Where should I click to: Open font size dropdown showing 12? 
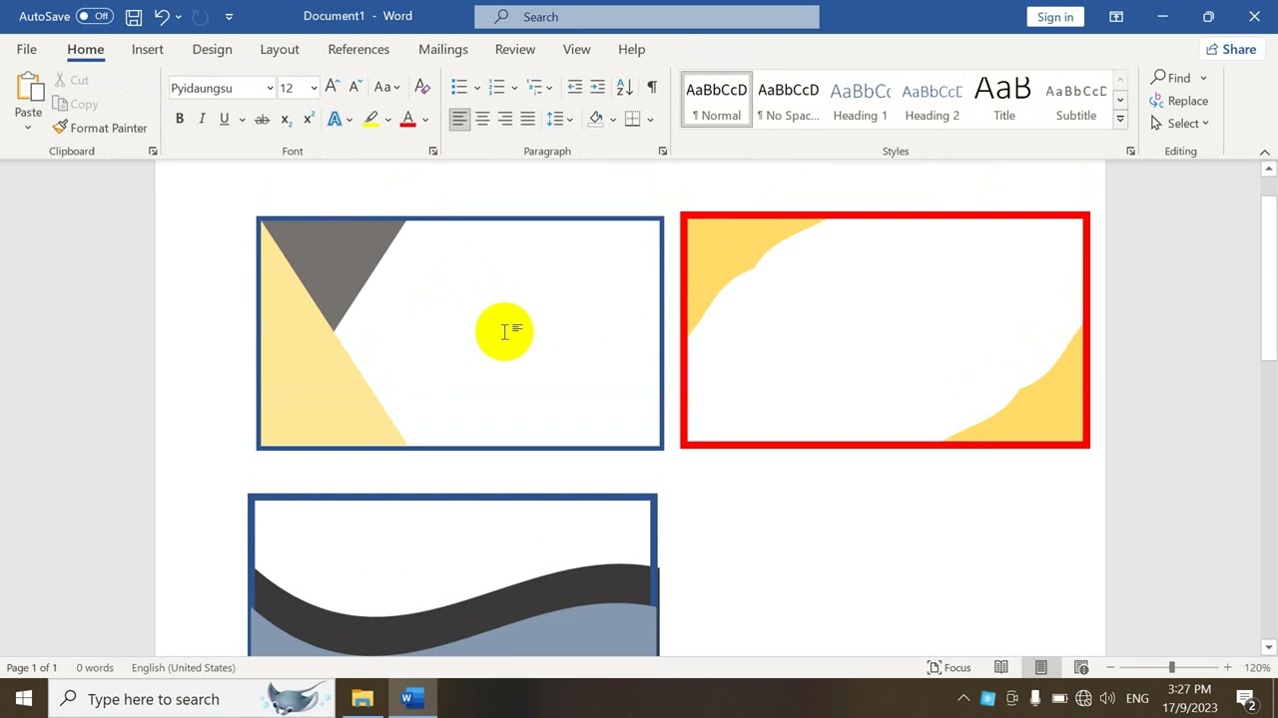click(314, 88)
